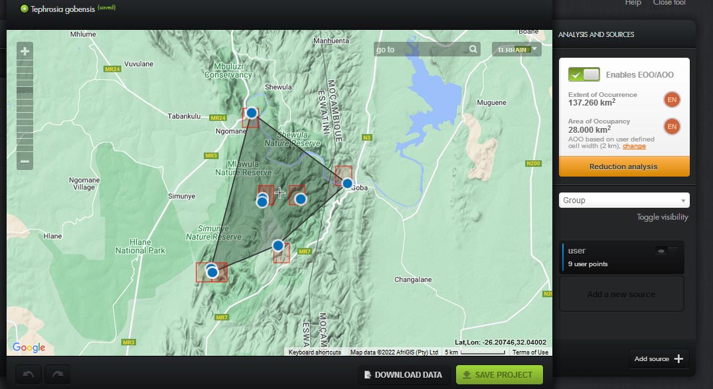Click the EN badge for Area of Occupancy
The width and height of the screenshot is (713, 389).
click(671, 126)
